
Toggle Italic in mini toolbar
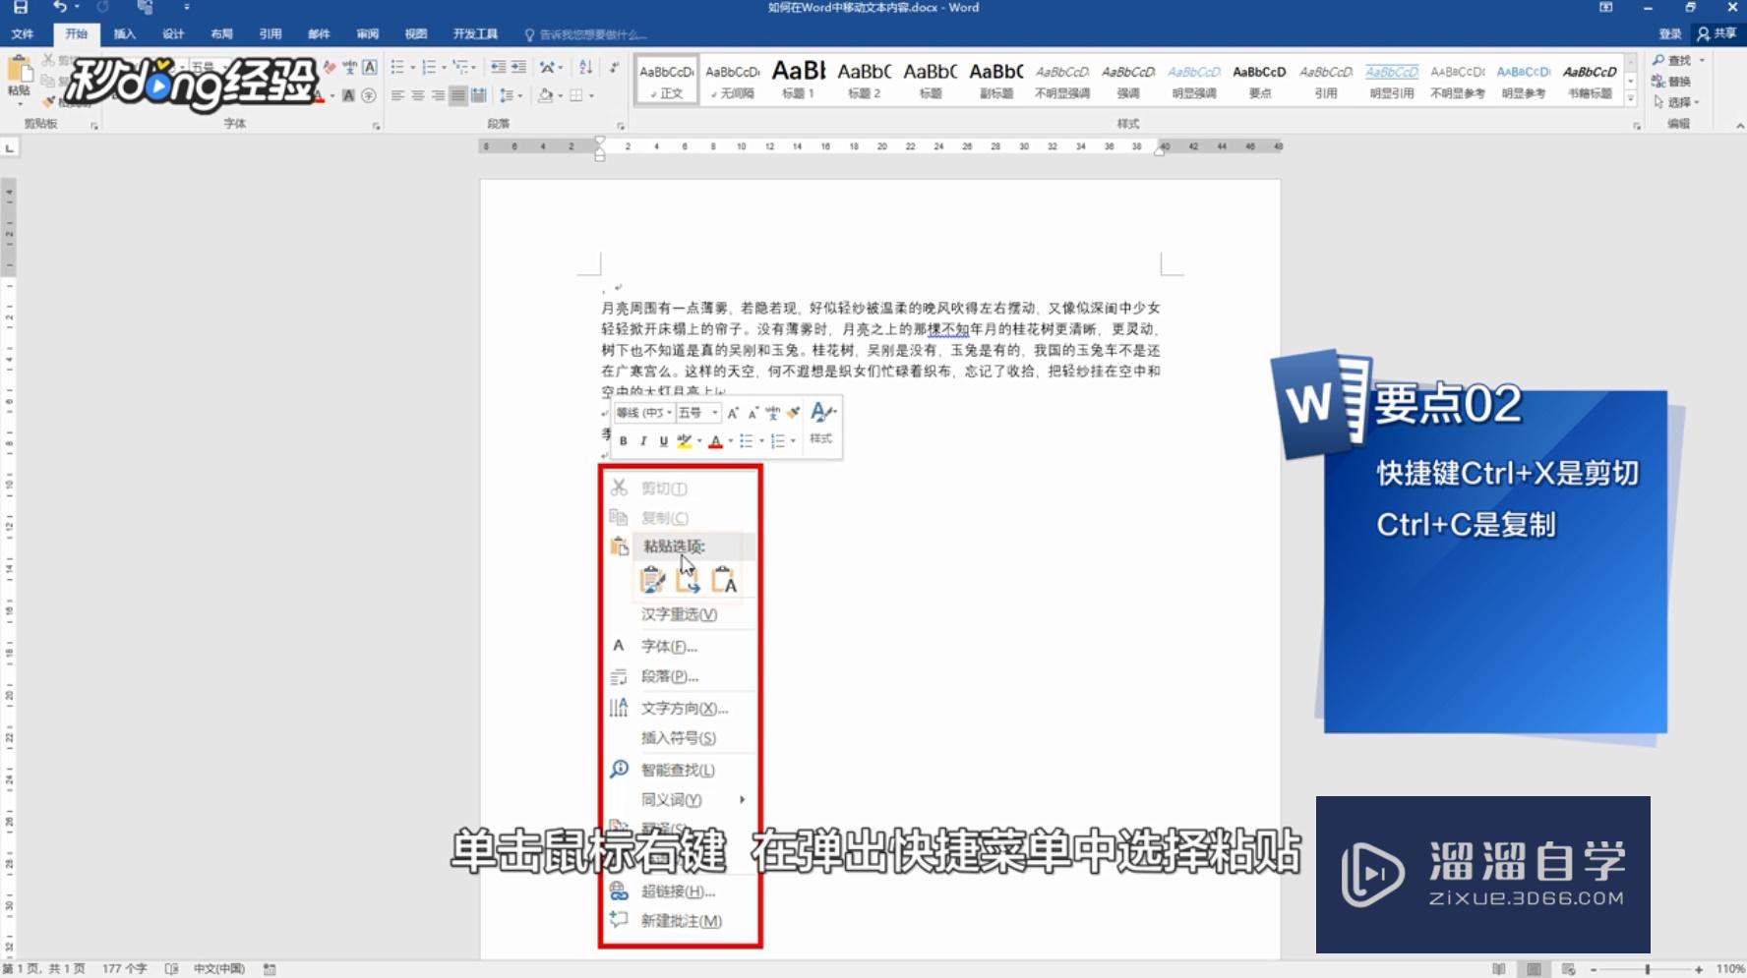[x=643, y=441]
